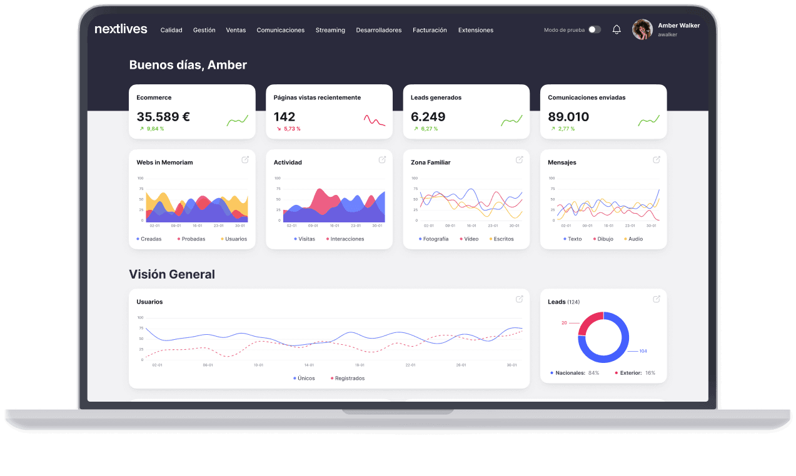Viewport: 796px width, 476px height.
Task: Open Zona Familiar chart in new view icon
Action: (519, 160)
